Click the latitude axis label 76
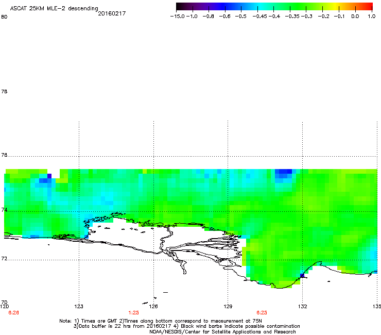The width and height of the screenshot is (381, 335). 4,155
